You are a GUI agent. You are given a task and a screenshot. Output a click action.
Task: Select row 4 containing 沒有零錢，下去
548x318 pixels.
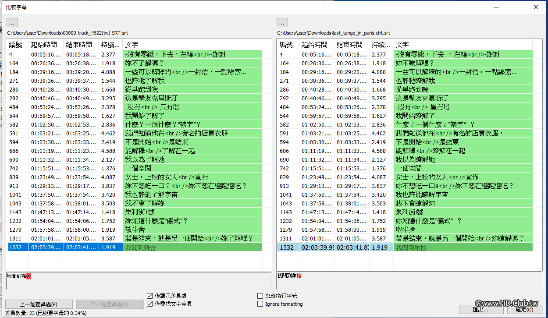point(132,54)
